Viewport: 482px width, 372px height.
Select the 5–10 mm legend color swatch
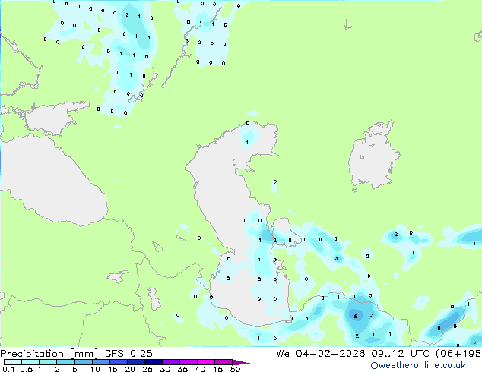tap(83, 362)
